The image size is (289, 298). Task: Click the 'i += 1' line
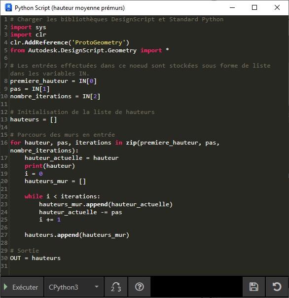tap(50, 220)
